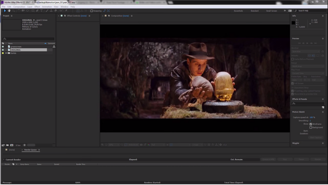The width and height of the screenshot is (328, 185).
Task: Toggle include video in preview
Action: coord(309,56)
